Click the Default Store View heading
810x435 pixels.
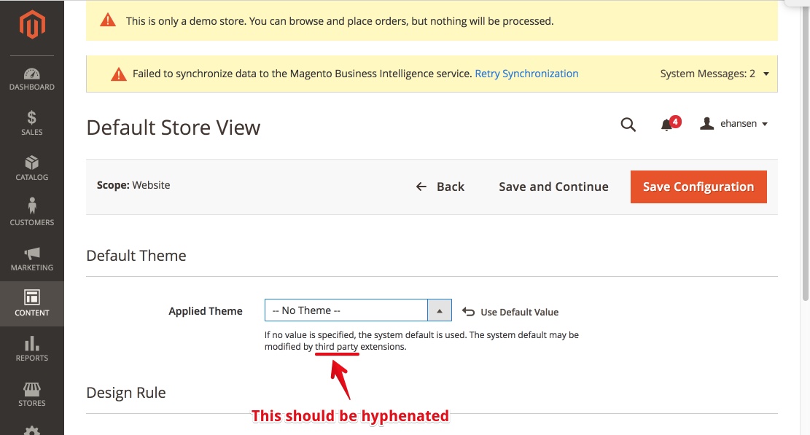click(x=173, y=128)
